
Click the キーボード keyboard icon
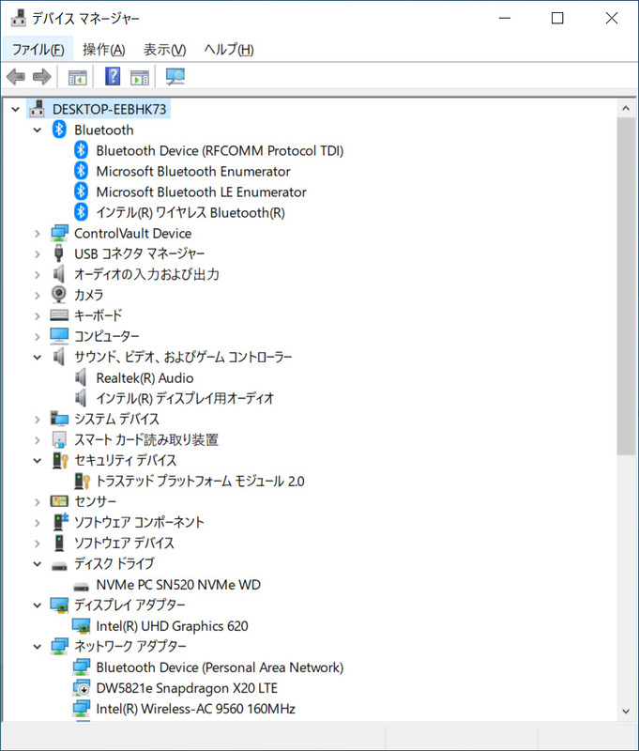[59, 315]
